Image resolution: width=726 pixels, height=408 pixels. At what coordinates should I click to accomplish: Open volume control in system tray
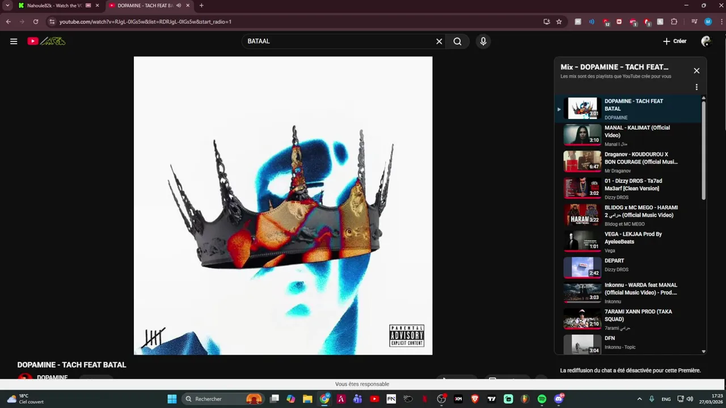tap(689, 399)
